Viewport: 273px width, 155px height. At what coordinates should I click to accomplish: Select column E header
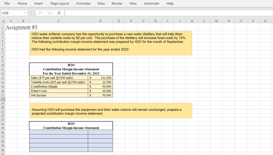pos(119,21)
